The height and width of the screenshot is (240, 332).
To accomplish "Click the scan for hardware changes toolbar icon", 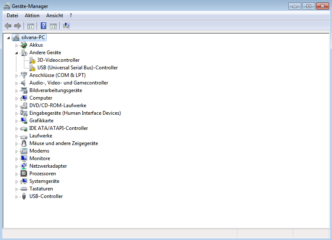I will pos(66,26).
